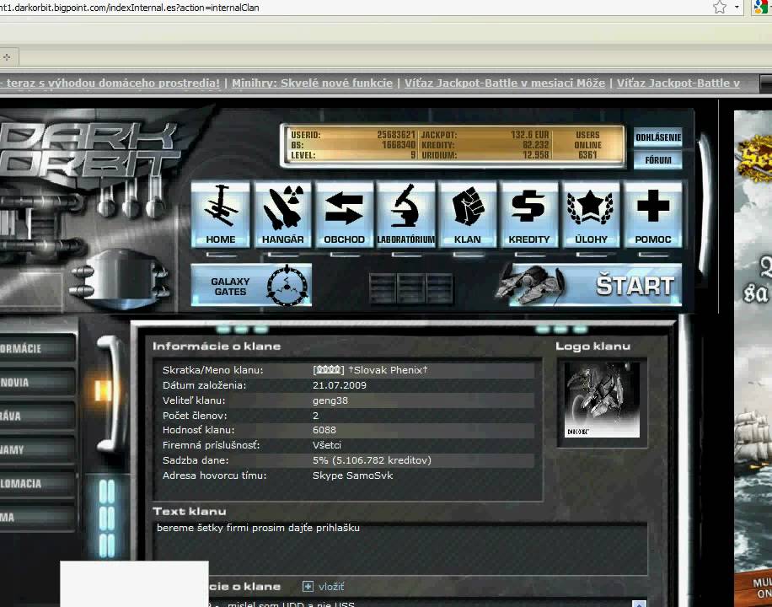Click the USERID value 25683621
The image size is (772, 607).
pos(396,135)
